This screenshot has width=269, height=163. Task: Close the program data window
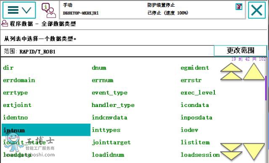pyautogui.click(x=257, y=10)
